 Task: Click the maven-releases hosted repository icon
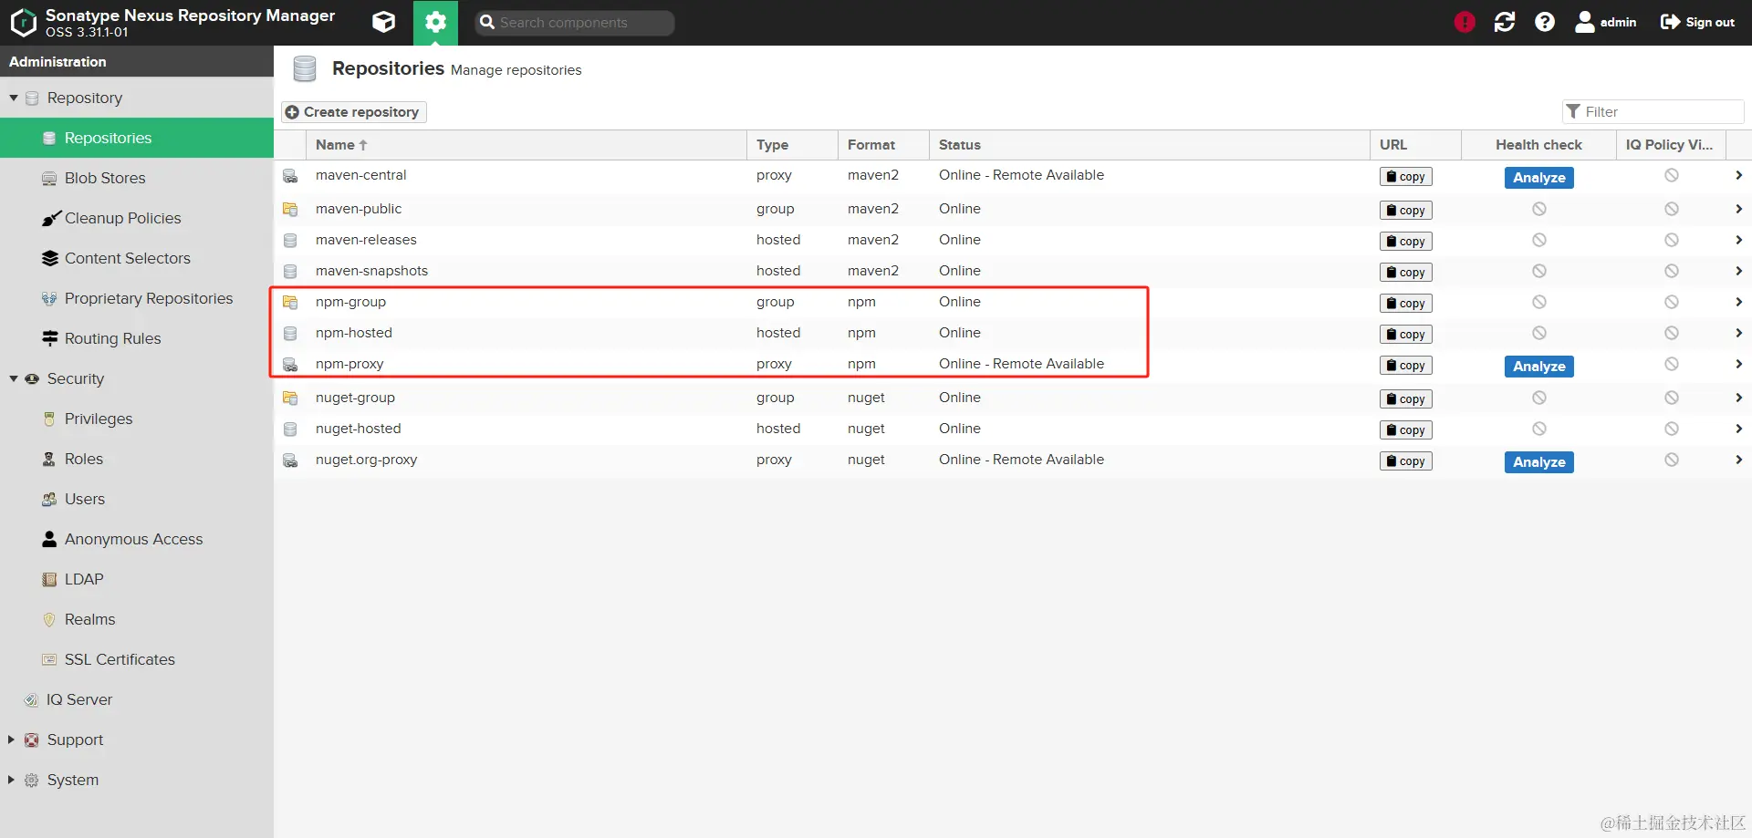click(x=290, y=241)
